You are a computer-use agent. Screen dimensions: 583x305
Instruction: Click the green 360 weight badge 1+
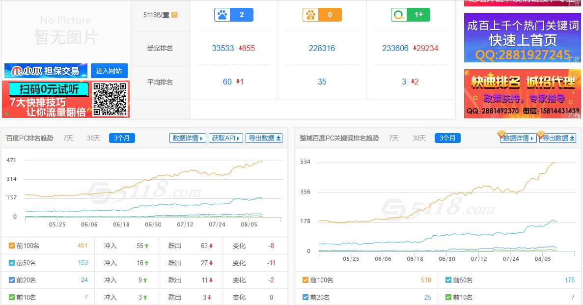(x=411, y=15)
